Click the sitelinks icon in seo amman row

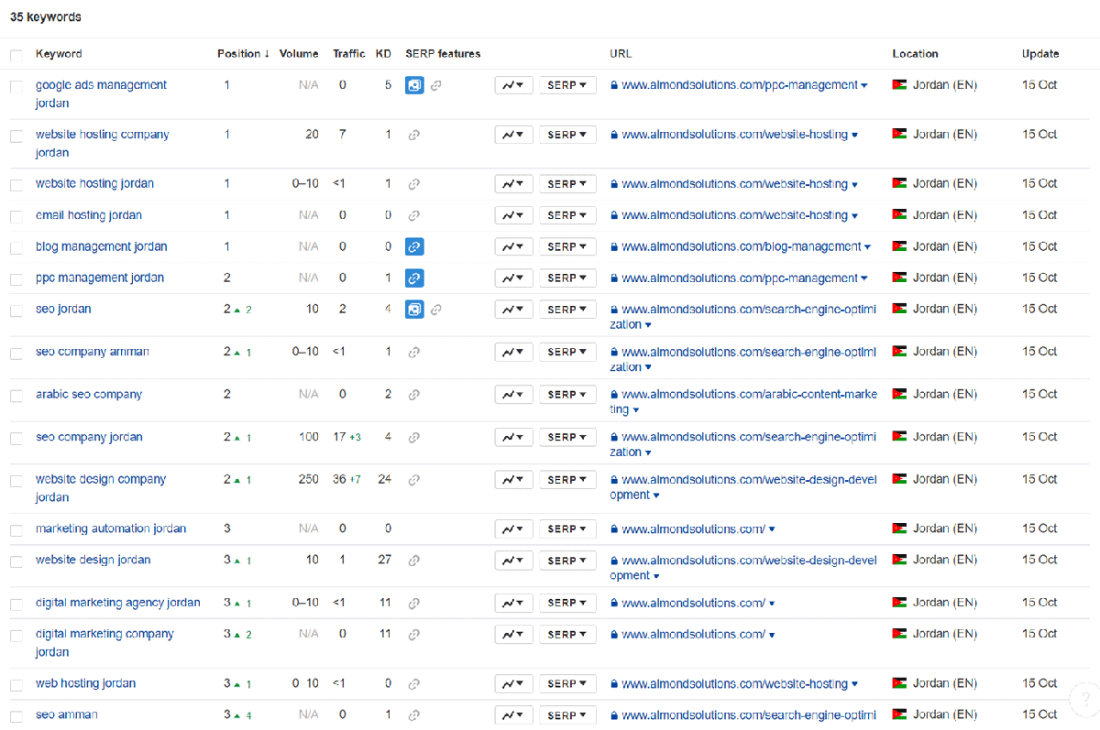point(414,715)
